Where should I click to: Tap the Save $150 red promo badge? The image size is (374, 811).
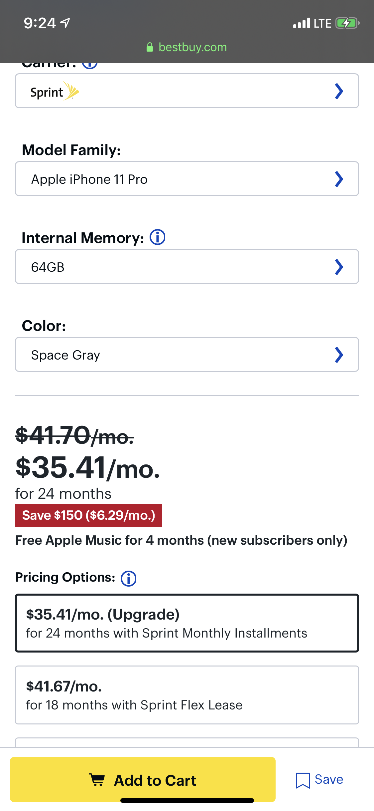pos(88,515)
